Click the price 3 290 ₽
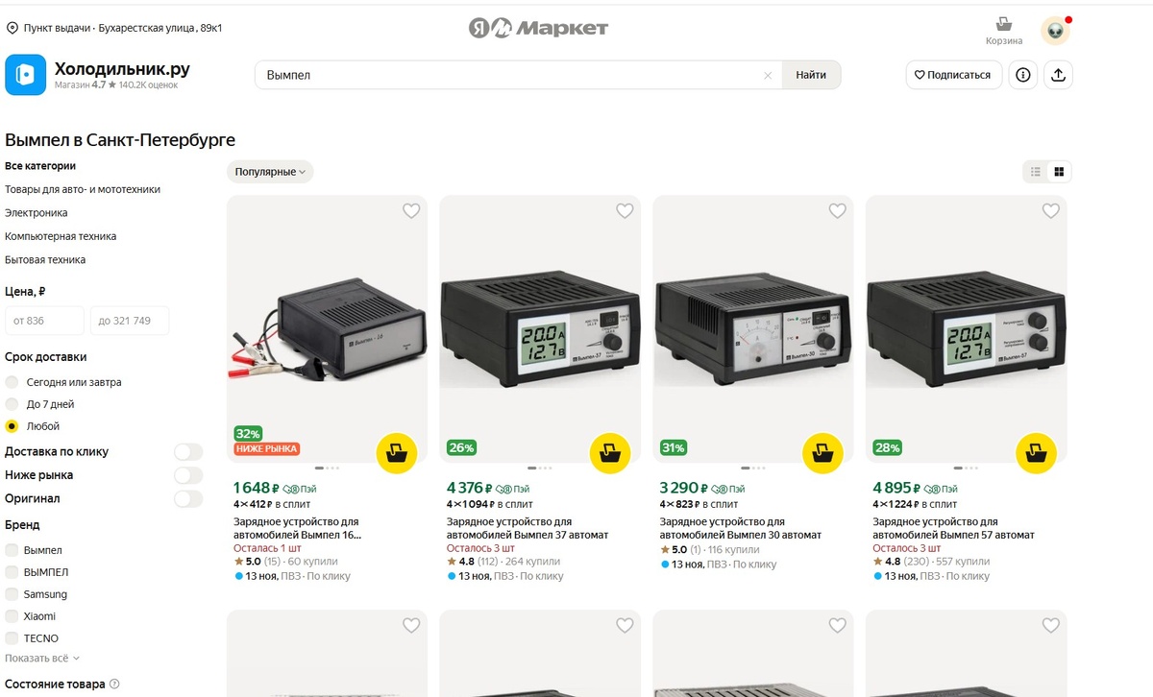The image size is (1153, 697). pos(683,488)
